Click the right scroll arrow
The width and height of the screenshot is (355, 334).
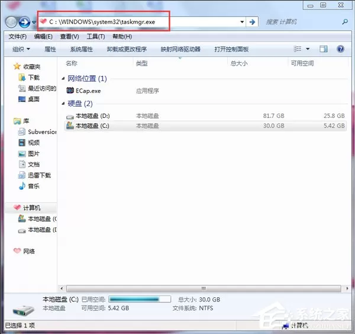[347, 288]
